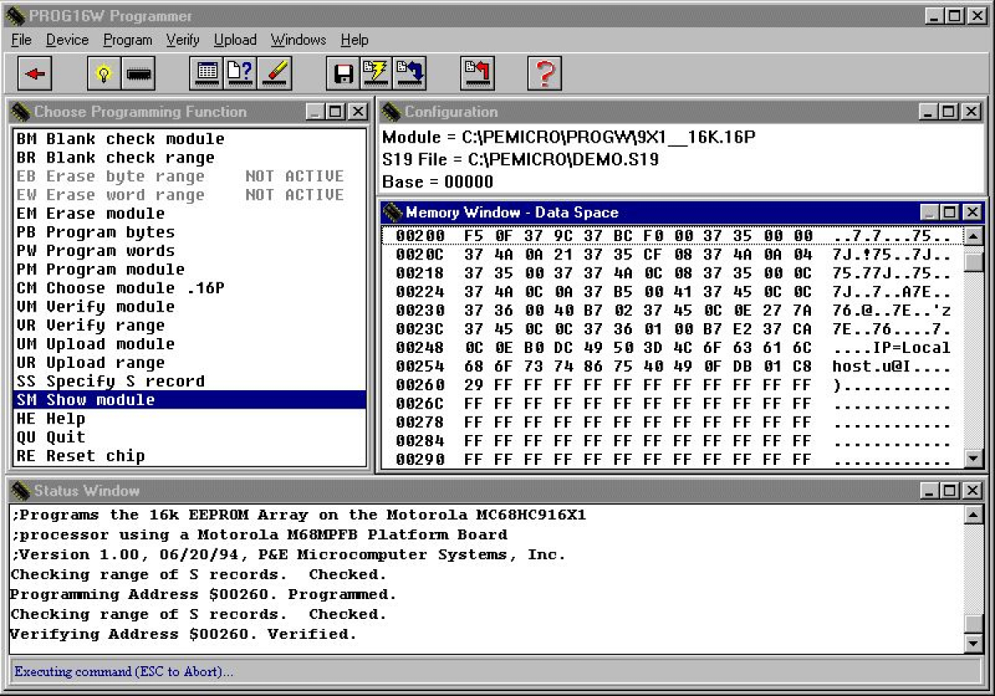Click RE Reset chip in function list
The image size is (995, 696).
(x=80, y=456)
